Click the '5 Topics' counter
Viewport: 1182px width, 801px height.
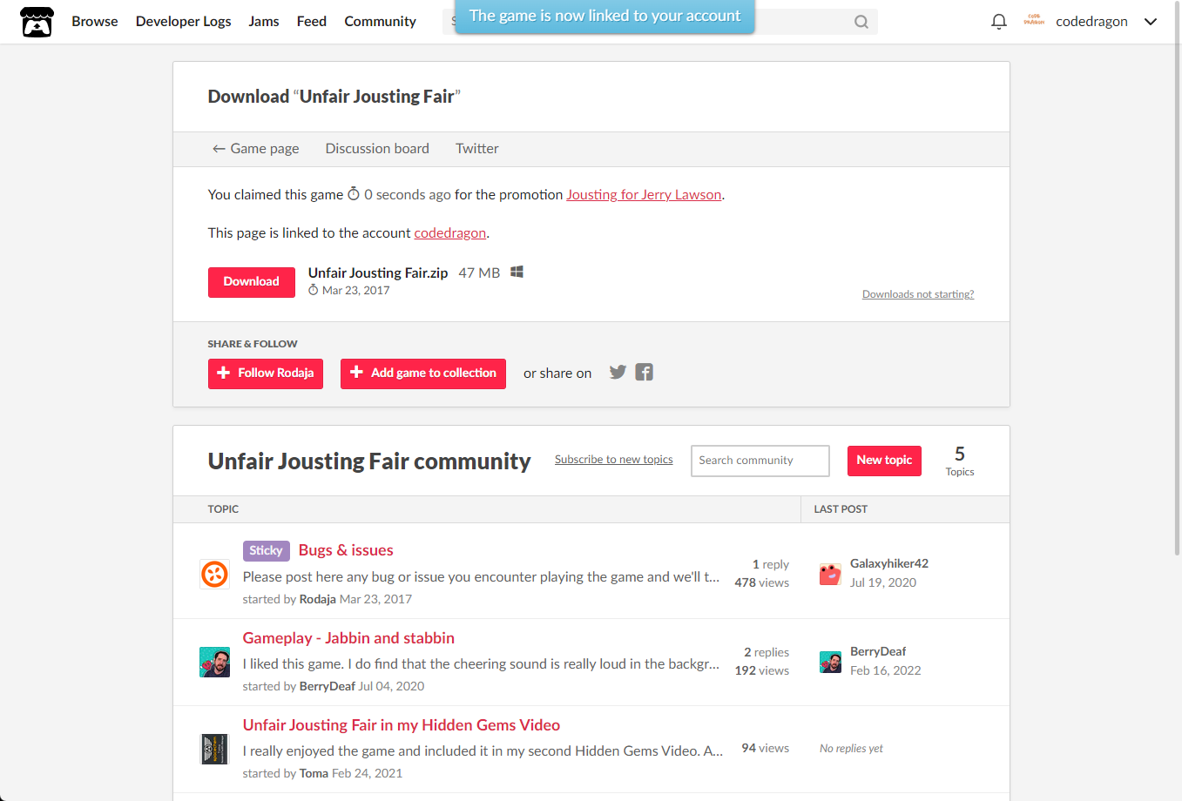pos(960,461)
